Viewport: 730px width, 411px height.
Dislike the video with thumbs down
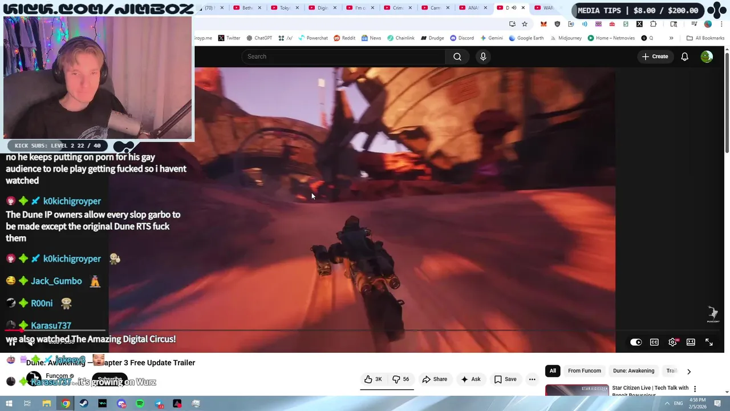401,379
